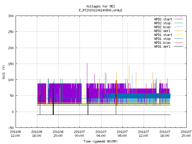
Task: Select the 'NPD2 stop' legend label
Action: [x=162, y=23]
